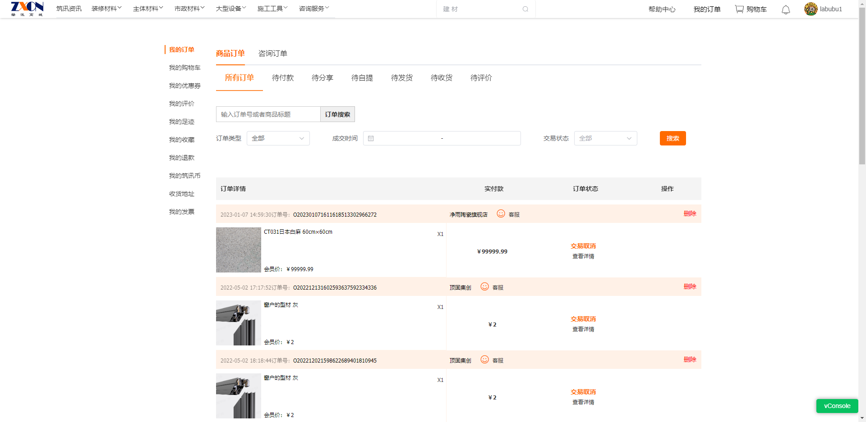Click the calendar icon in date range

(371, 138)
